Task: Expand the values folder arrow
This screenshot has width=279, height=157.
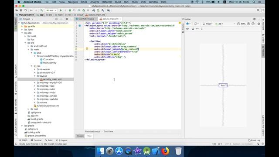Action: (35, 102)
